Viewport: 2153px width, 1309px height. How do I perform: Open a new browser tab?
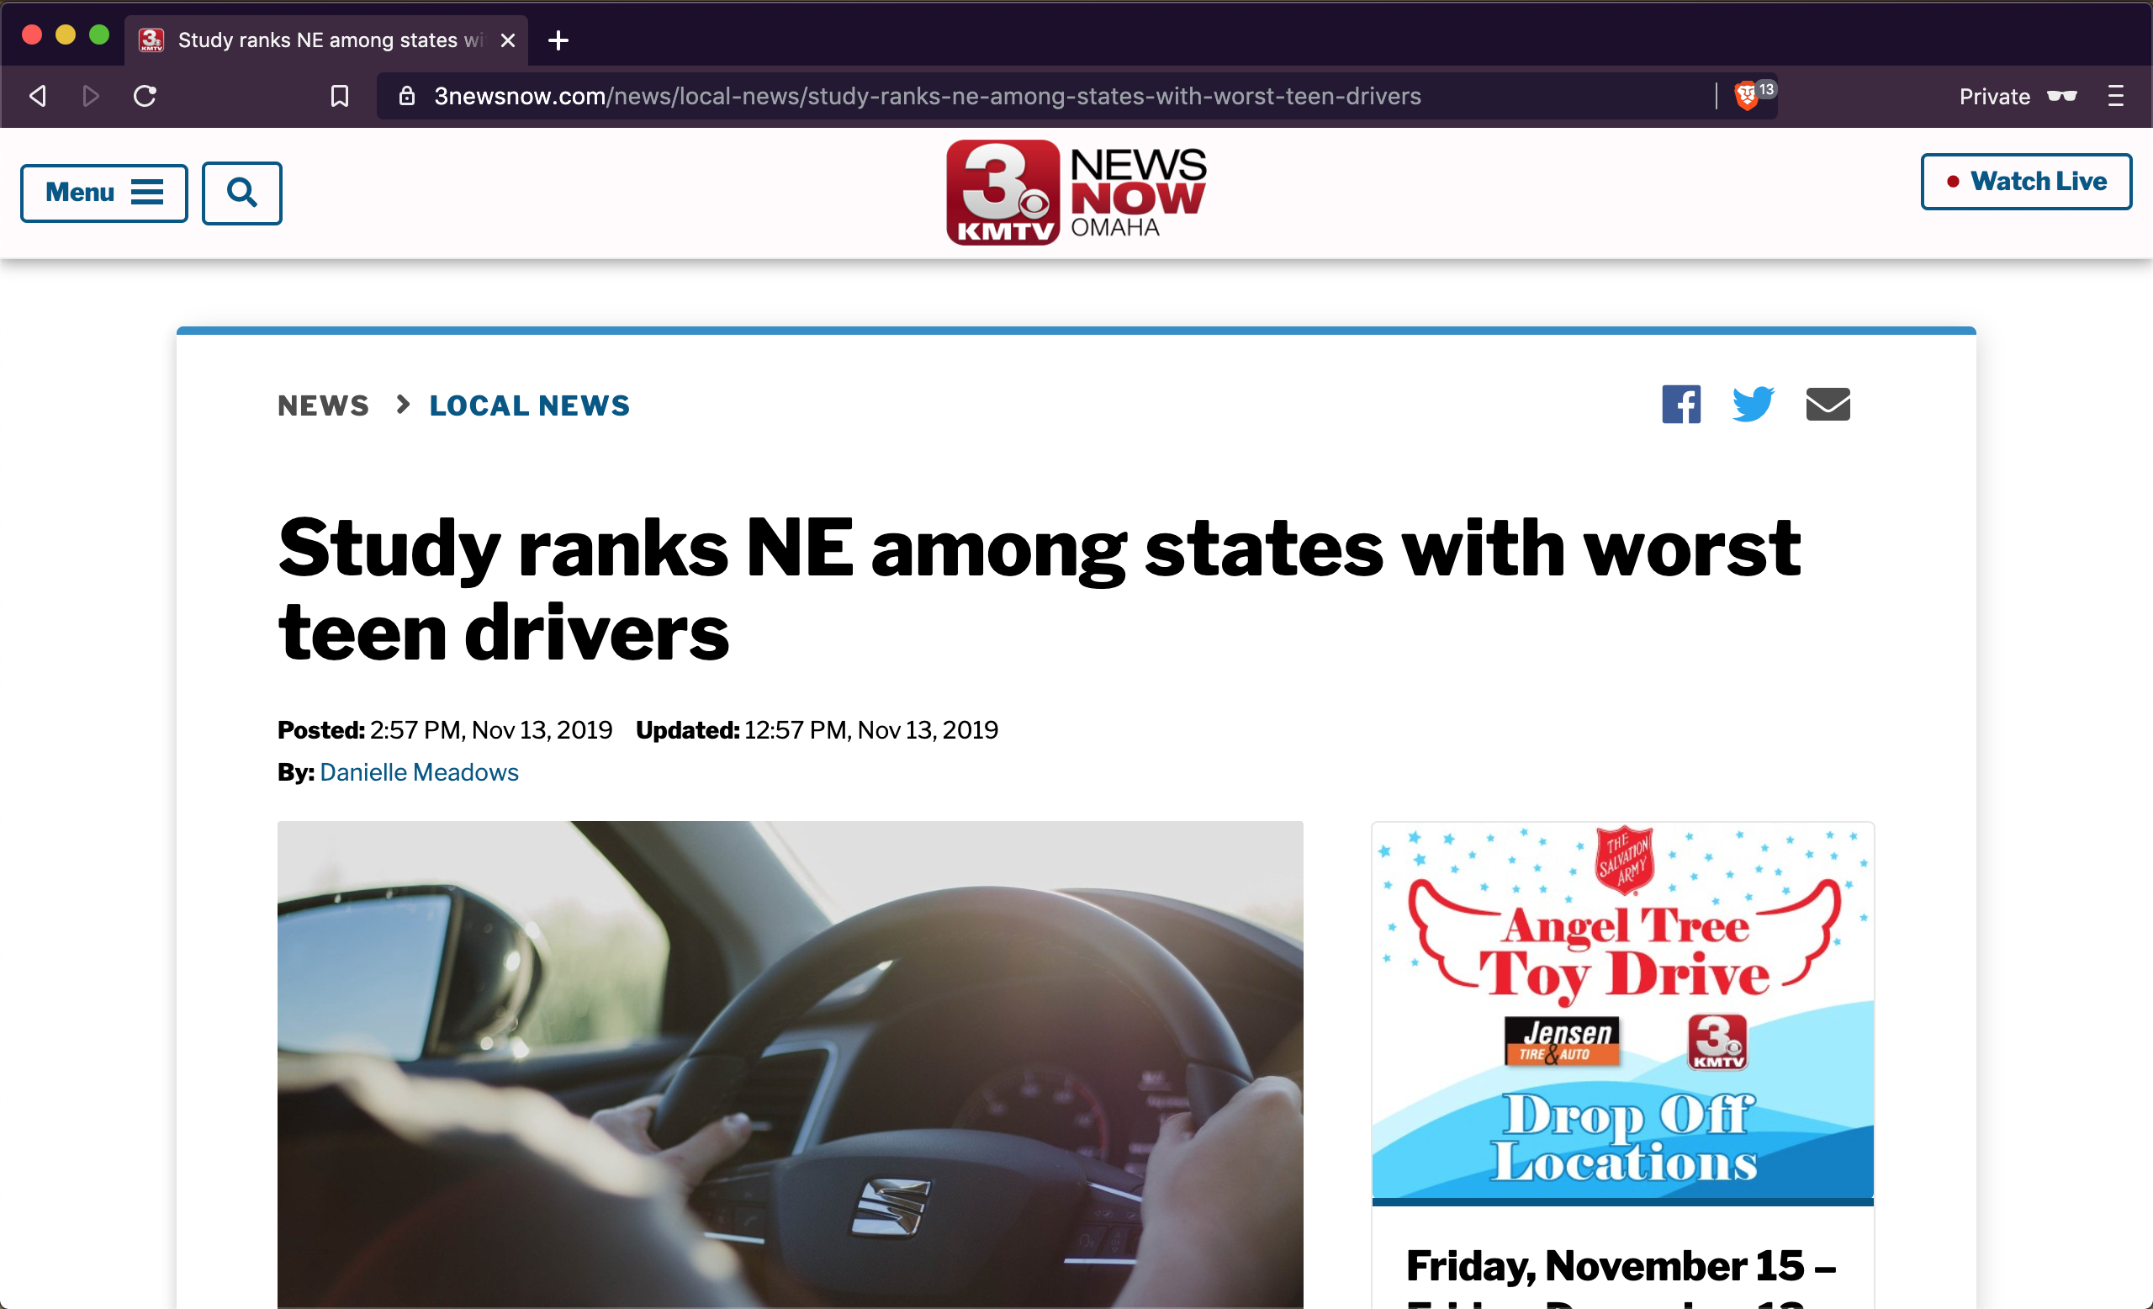(x=558, y=40)
